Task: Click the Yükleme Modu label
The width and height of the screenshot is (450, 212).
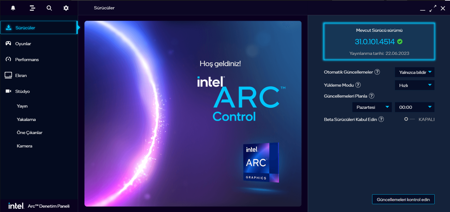Action: 339,85
